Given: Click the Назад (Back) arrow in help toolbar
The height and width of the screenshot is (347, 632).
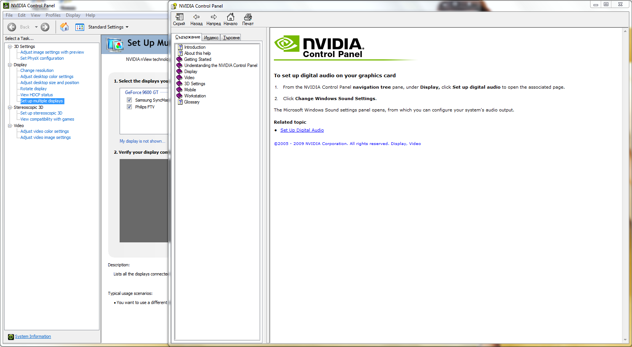Looking at the screenshot, I should click(x=196, y=17).
